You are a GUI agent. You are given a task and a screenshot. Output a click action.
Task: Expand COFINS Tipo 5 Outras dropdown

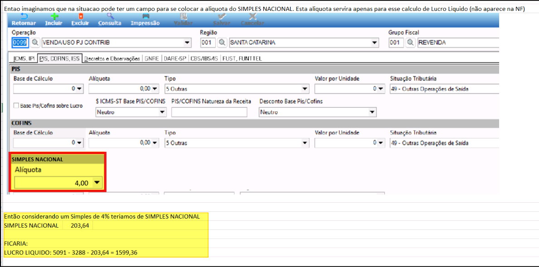pyautogui.click(x=305, y=143)
